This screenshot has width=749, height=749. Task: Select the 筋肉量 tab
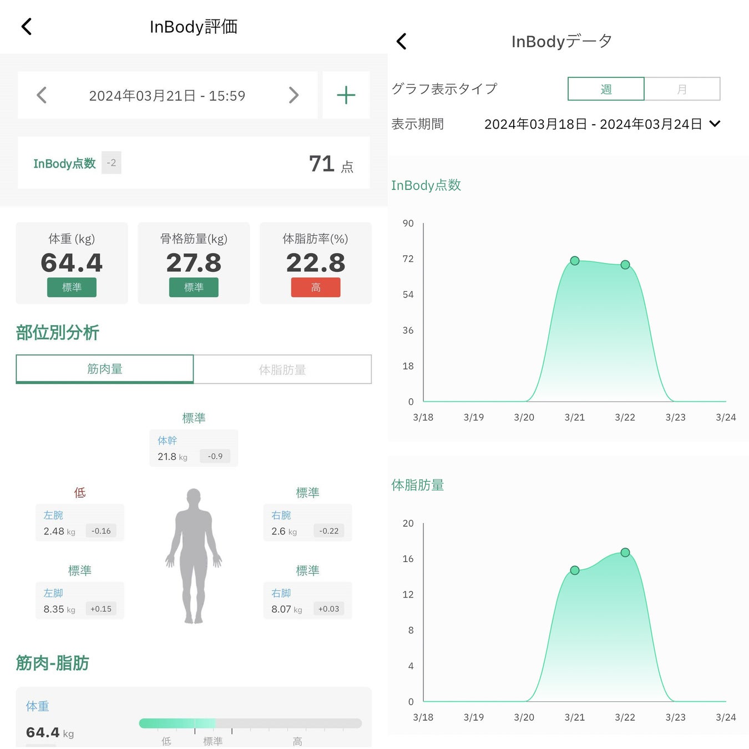[105, 369]
